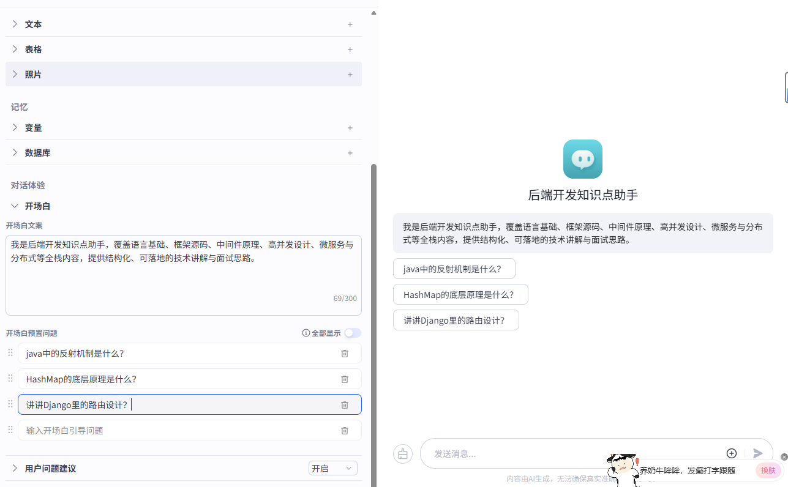Click the Django路由设计 suggestion in the chat
The width and height of the screenshot is (788, 487).
(x=456, y=320)
